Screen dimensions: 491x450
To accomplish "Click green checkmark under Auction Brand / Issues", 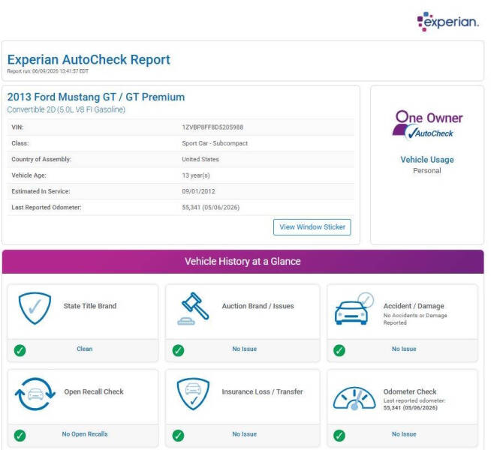I will point(178,350).
